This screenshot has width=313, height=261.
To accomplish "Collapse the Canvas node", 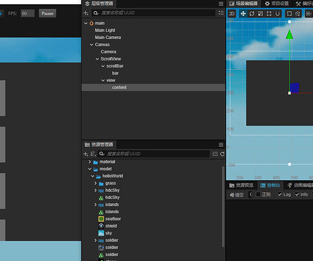I will (x=91, y=45).
